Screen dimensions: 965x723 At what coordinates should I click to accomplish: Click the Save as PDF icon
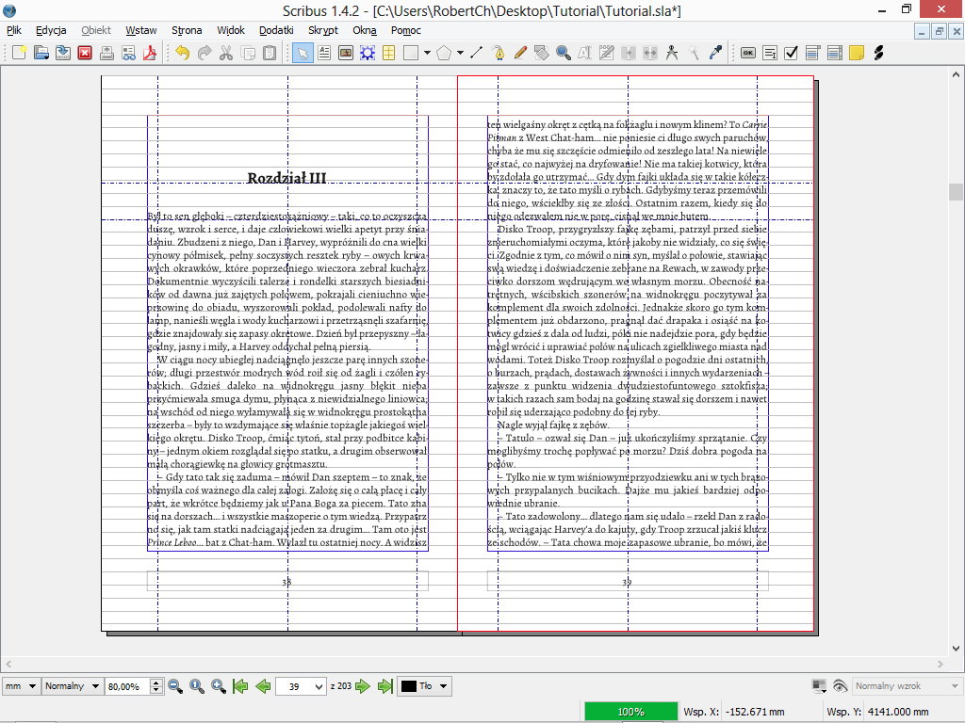(149, 53)
